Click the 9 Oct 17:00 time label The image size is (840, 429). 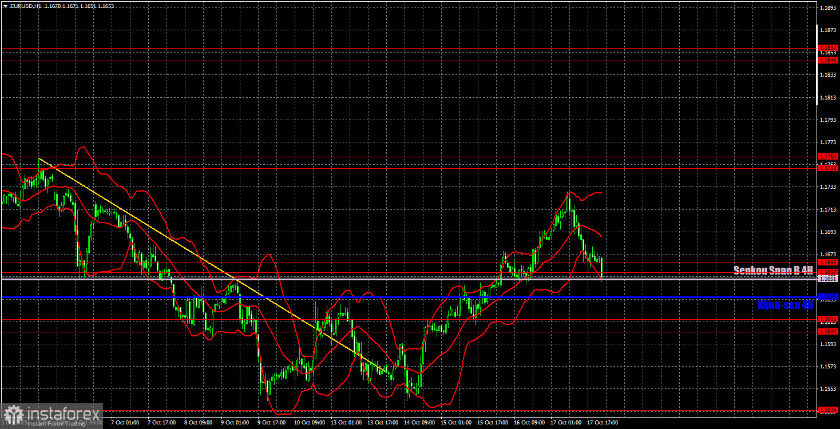pos(272,423)
